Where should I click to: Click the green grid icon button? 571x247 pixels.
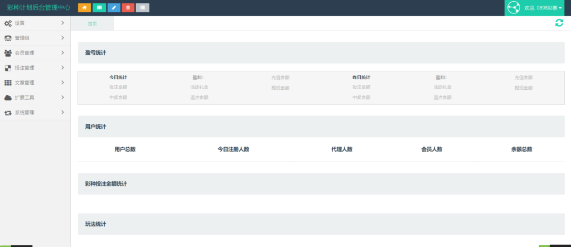click(x=99, y=8)
